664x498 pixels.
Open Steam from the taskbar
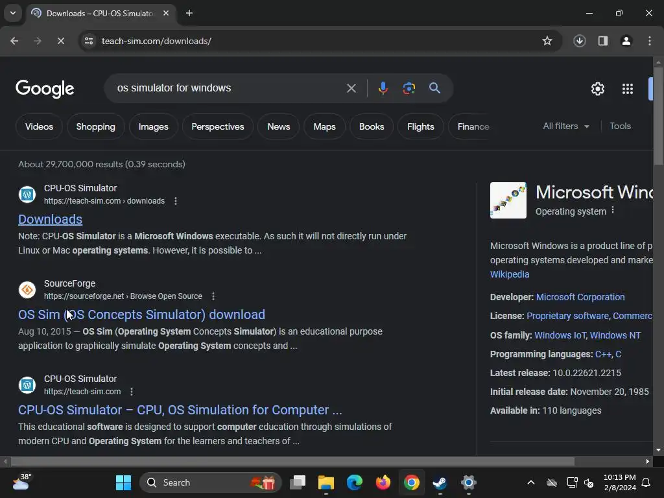coord(440,482)
